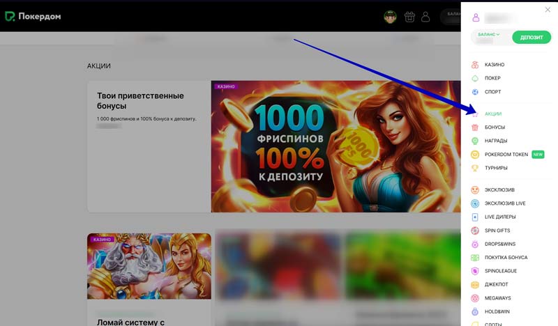Click the coin icon beside Pokerdom Token
Image resolution: width=558 pixels, height=326 pixels.
click(475, 155)
